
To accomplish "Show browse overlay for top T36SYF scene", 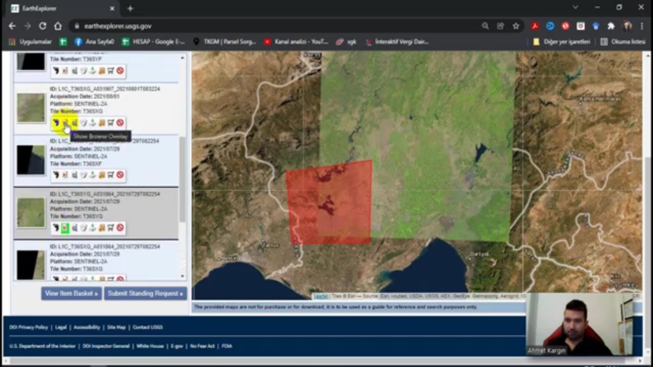I will 65,71.
